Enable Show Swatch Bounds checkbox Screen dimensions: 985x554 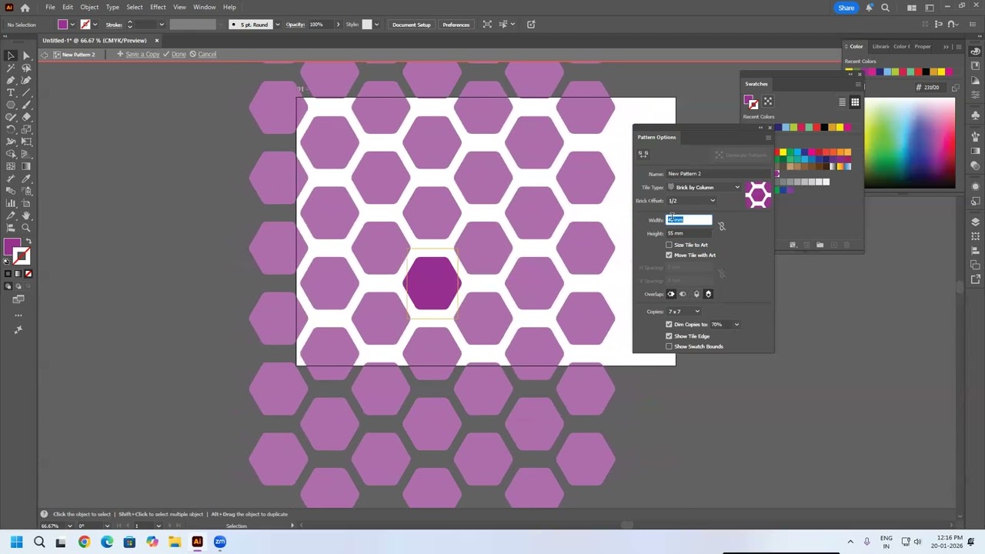coord(669,346)
